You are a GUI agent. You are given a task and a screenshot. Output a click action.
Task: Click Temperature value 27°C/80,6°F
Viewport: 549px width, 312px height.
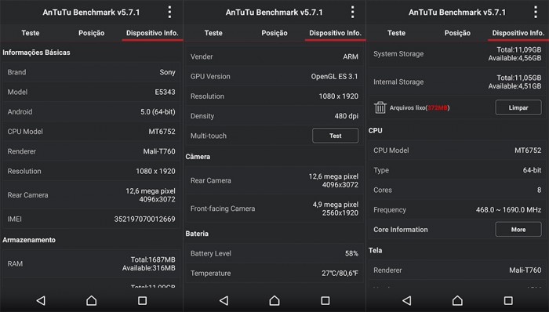tap(340, 273)
